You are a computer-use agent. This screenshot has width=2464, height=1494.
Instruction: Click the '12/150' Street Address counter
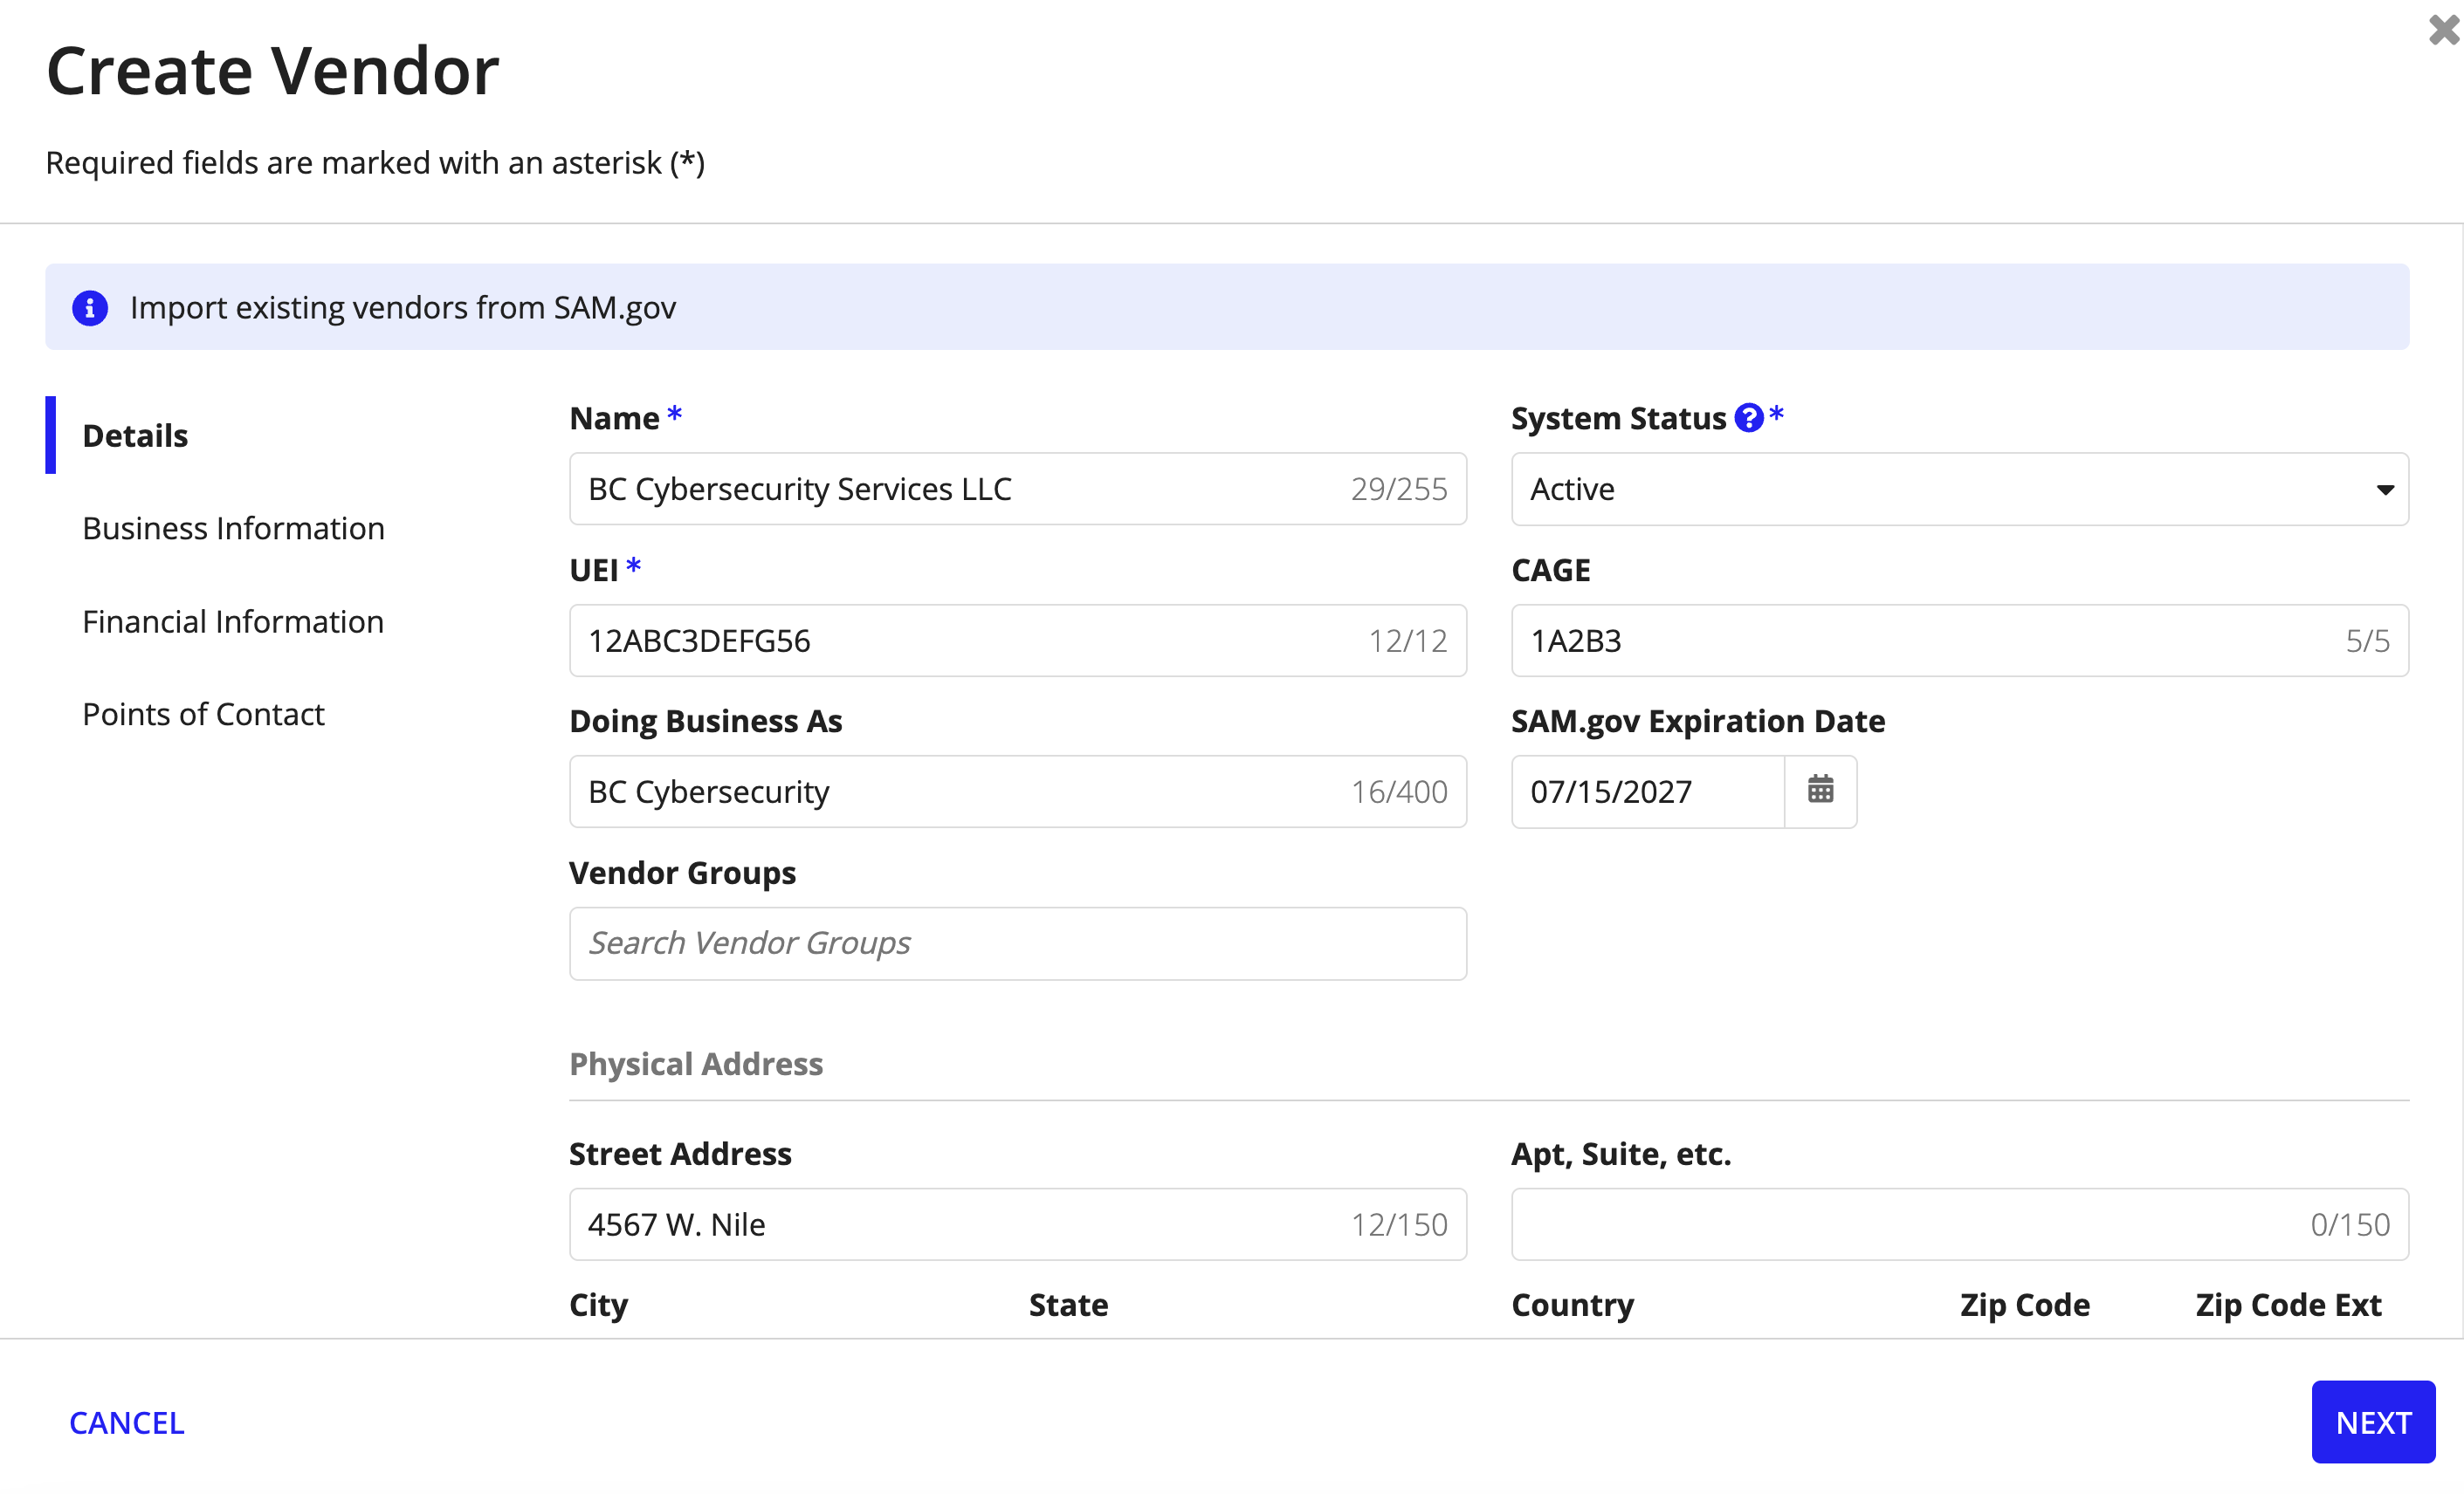click(1399, 1224)
